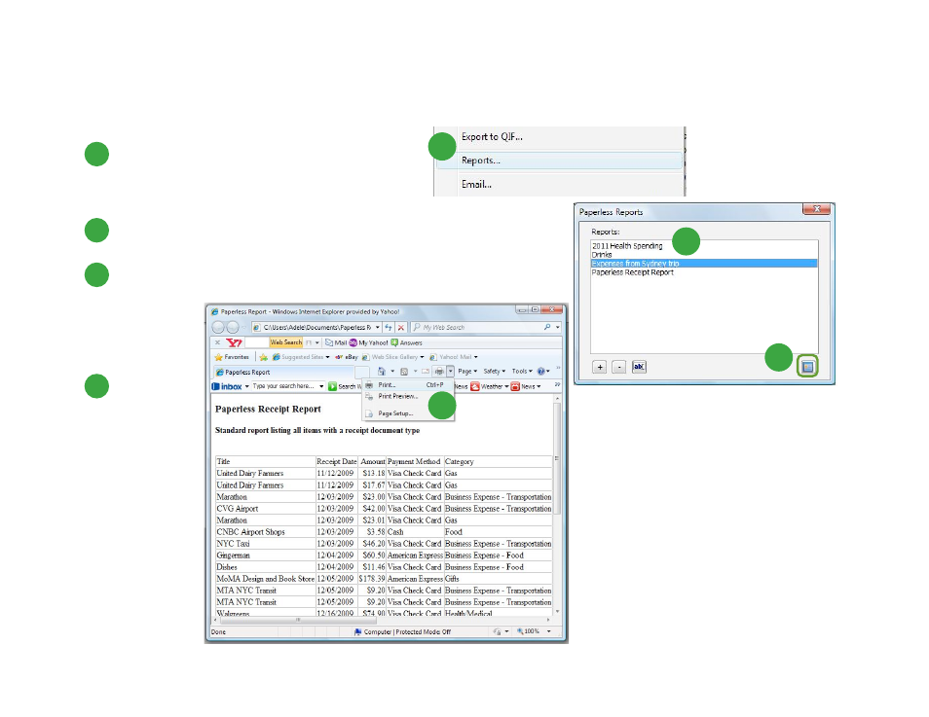Open the Tools menu dropdown
The image size is (929, 717).
(522, 372)
